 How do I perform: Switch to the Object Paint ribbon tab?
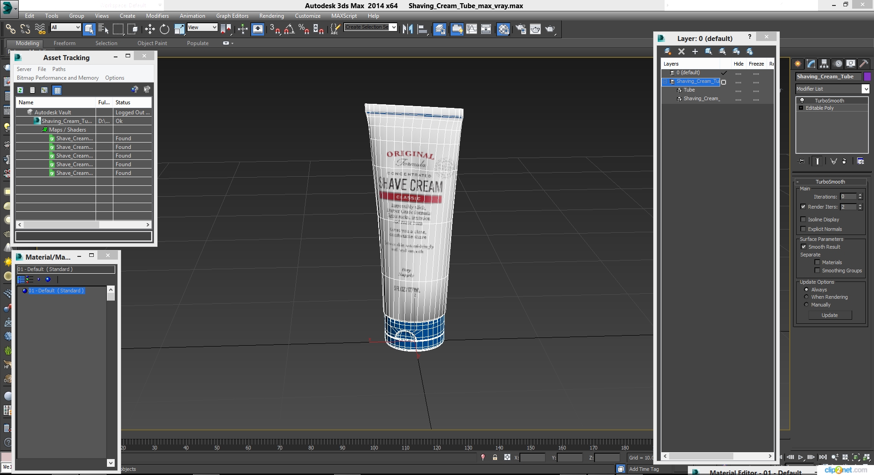pyautogui.click(x=152, y=43)
